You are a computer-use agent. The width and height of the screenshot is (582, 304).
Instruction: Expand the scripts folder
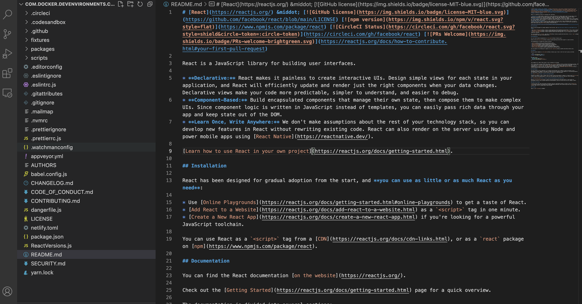pyautogui.click(x=39, y=58)
